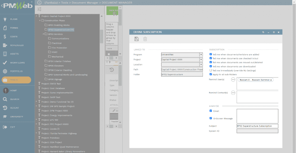Image resolution: width=296 pixels, height=153 pixels.
Task: Toggle 'Tell me when documents are checked in/out'
Action: (x=211, y=58)
